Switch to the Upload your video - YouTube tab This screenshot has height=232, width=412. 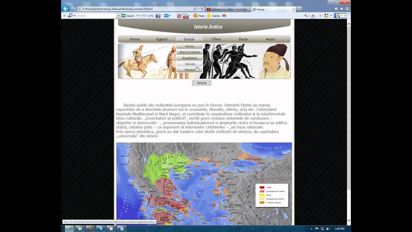[228, 9]
